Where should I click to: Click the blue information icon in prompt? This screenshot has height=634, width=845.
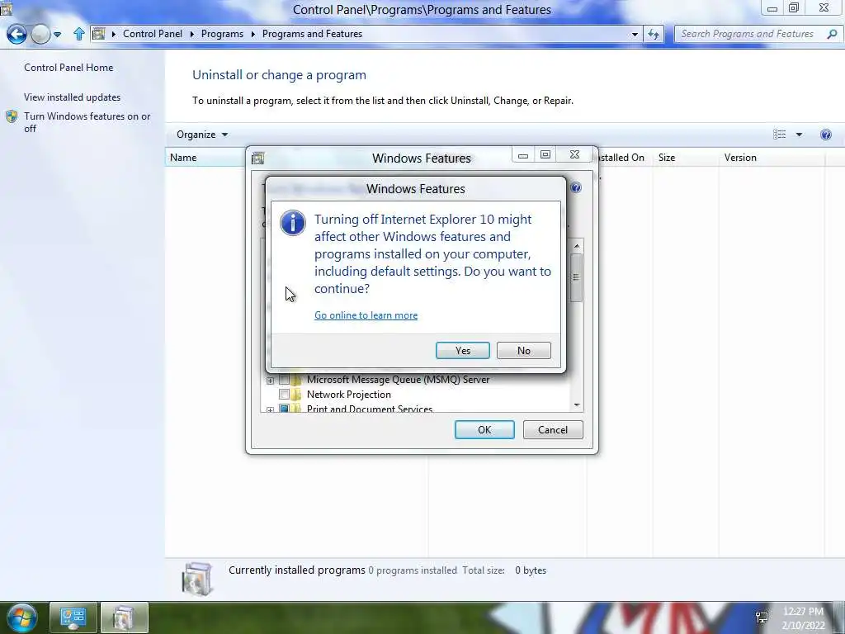point(293,223)
